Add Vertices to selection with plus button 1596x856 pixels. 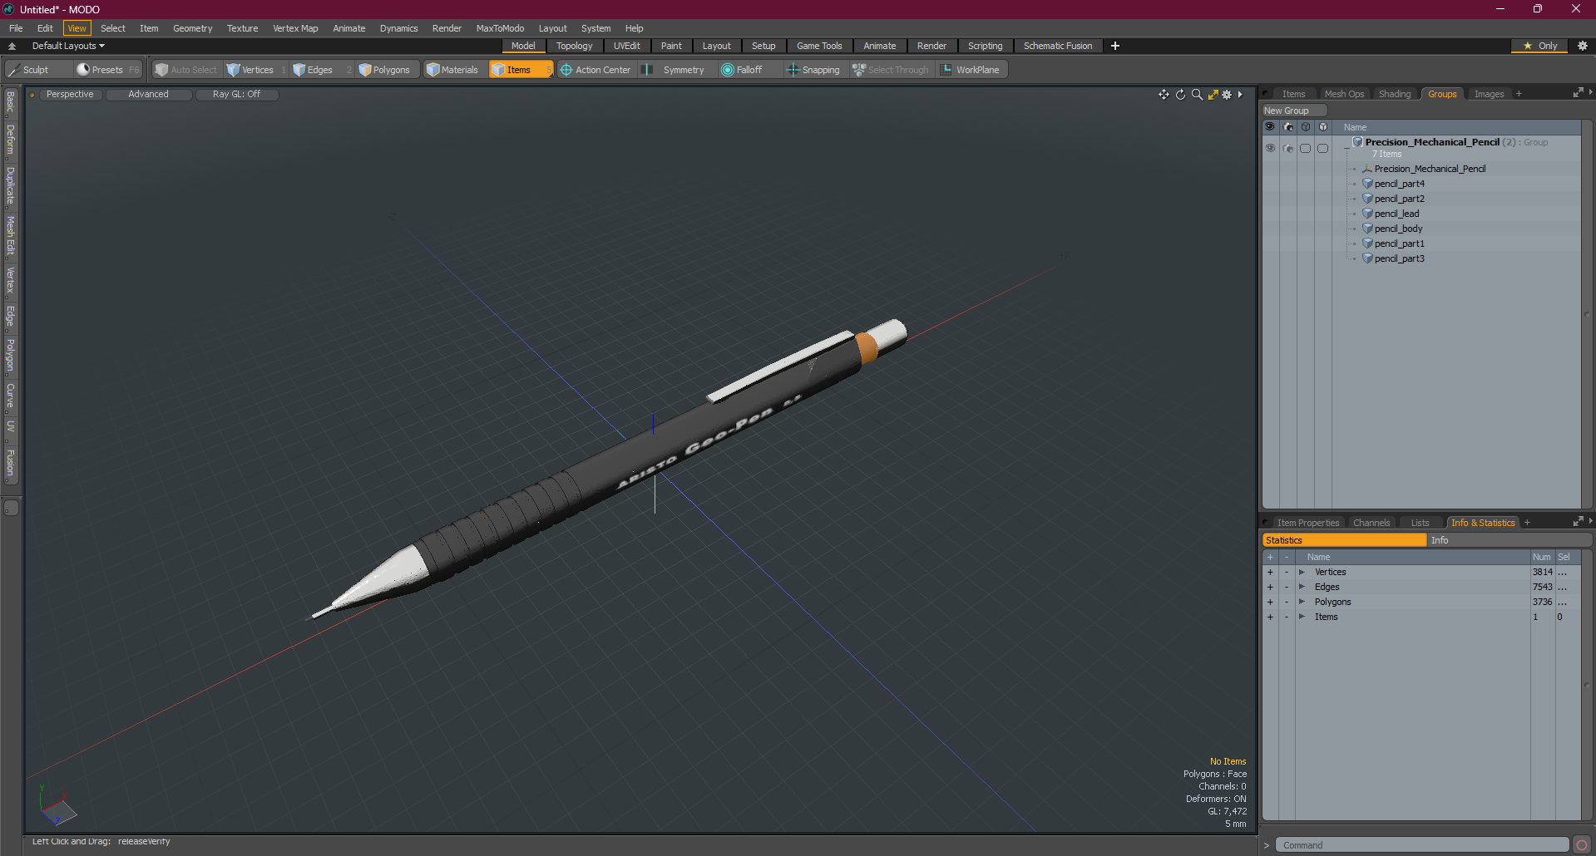click(x=1270, y=572)
